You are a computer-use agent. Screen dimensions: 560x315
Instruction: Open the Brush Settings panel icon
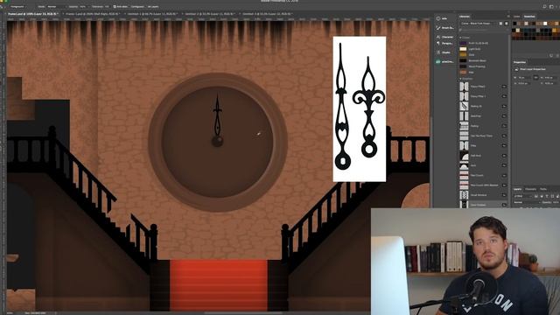tap(438, 27)
